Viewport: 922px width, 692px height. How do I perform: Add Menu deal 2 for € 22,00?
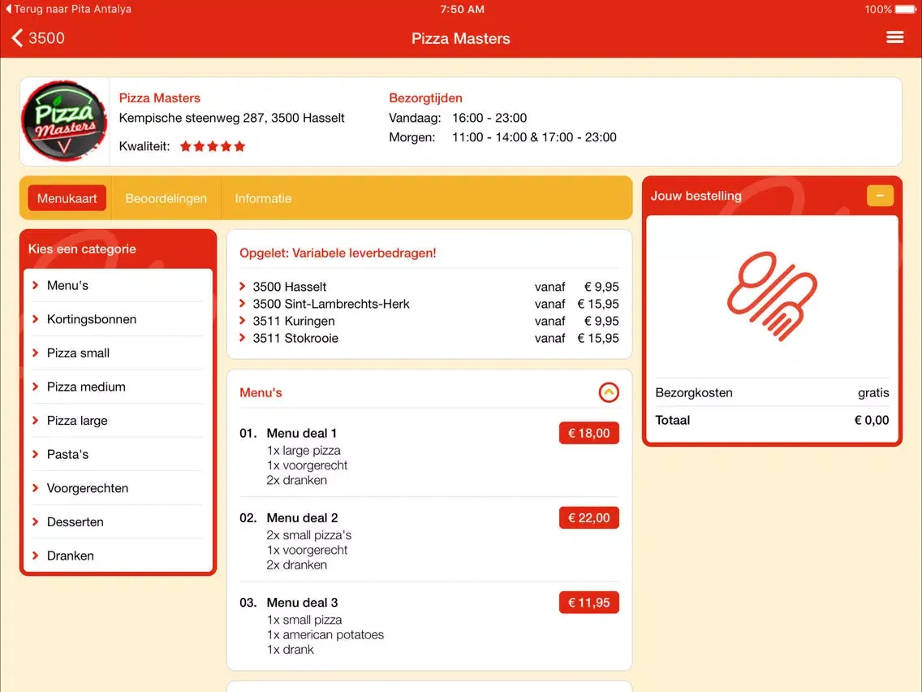588,518
